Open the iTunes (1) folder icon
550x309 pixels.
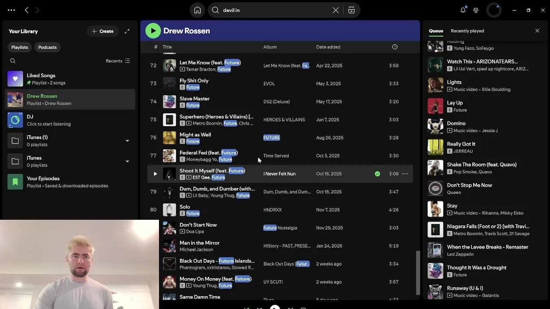click(x=15, y=141)
